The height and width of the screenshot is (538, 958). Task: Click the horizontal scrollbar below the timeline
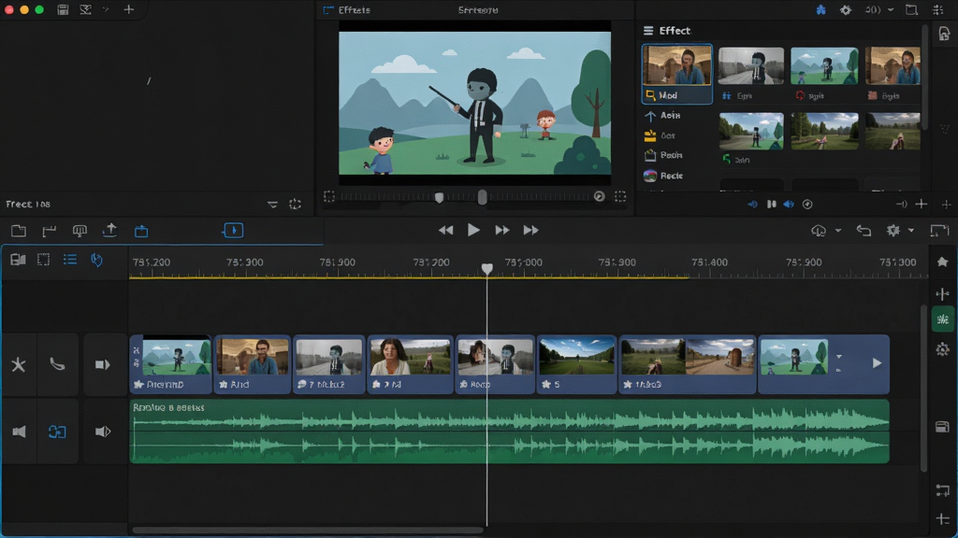(x=307, y=531)
